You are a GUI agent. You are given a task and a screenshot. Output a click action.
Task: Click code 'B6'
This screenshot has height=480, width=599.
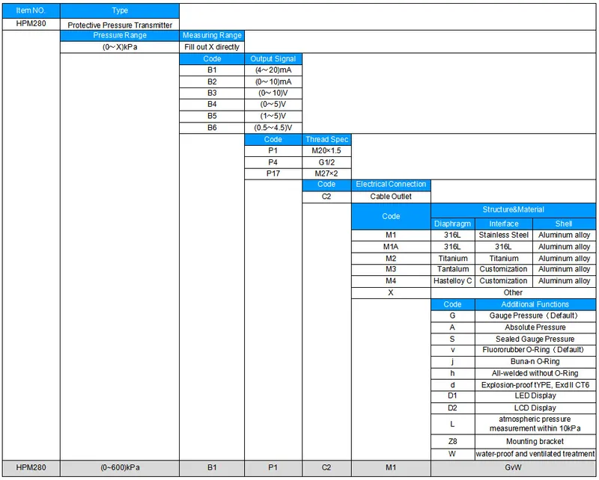click(212, 128)
